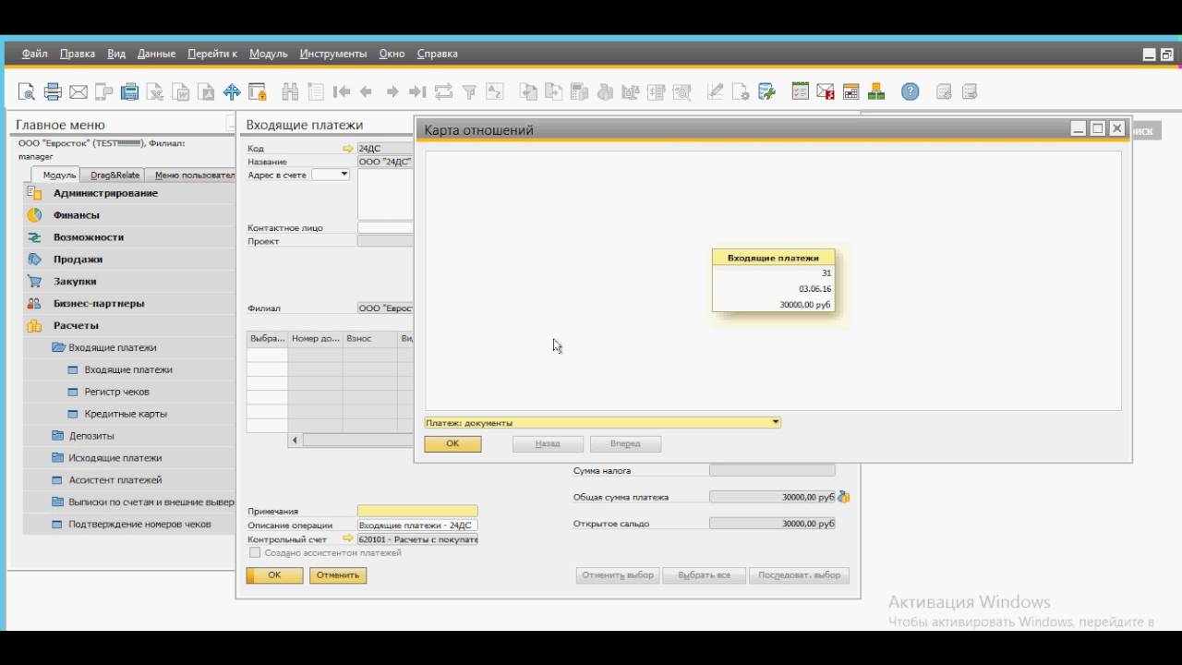Open the Регистр чеков item

pos(116,392)
